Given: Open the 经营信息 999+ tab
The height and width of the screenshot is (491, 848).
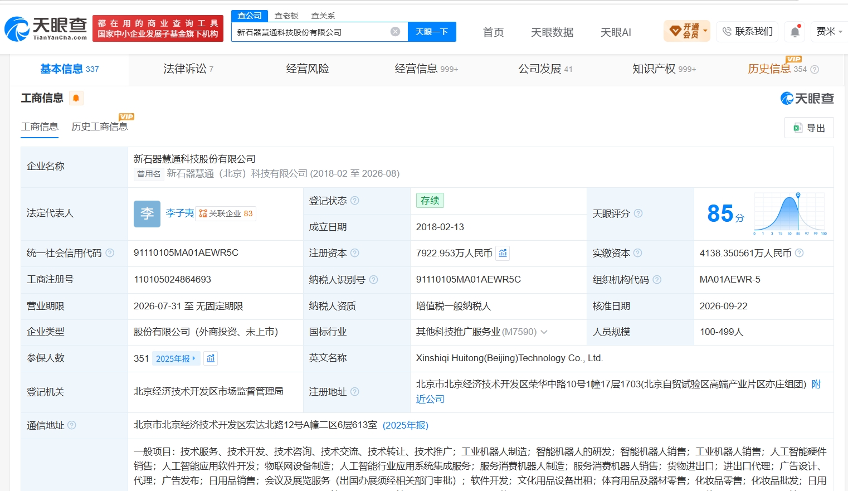Looking at the screenshot, I should (426, 69).
